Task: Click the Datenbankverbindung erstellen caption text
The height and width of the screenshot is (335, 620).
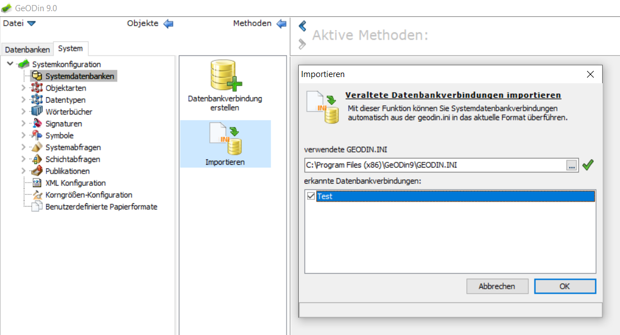Action: click(225, 103)
